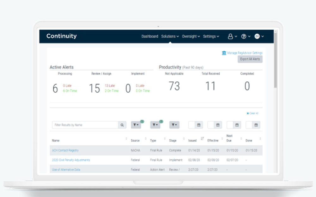Click the search magnifier icon beside name filter
316x197 pixels.
pos(122,125)
